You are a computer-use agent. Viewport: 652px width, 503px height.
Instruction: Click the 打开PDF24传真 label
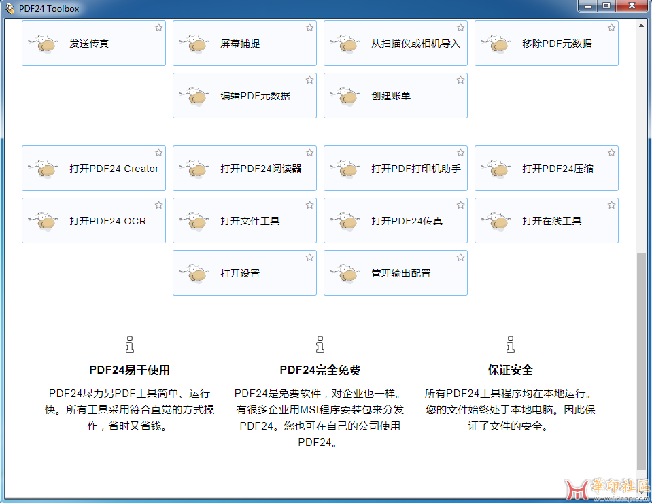407,221
